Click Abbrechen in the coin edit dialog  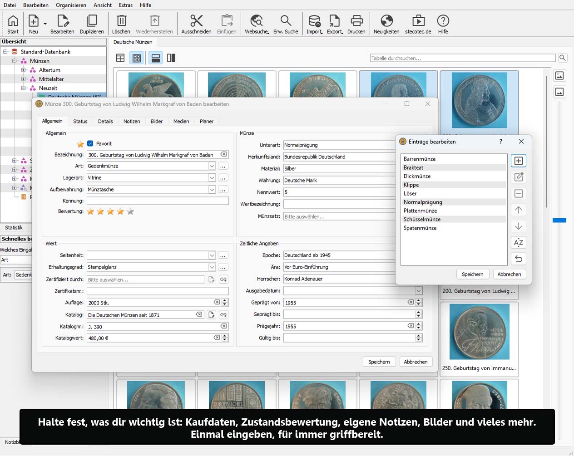416,362
